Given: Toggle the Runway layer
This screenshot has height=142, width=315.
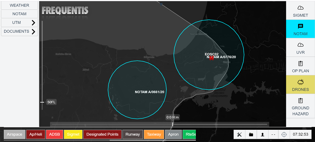Looking at the screenshot, I should (133, 134).
